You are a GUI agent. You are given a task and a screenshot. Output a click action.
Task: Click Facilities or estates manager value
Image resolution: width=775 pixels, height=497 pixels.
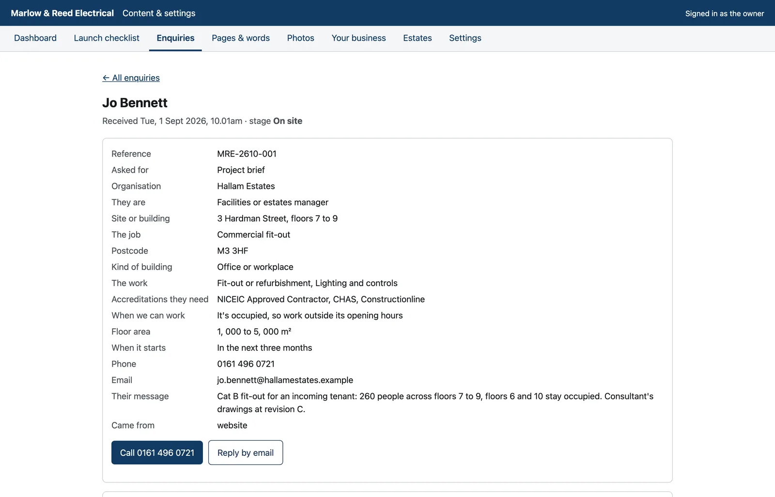[273, 202]
